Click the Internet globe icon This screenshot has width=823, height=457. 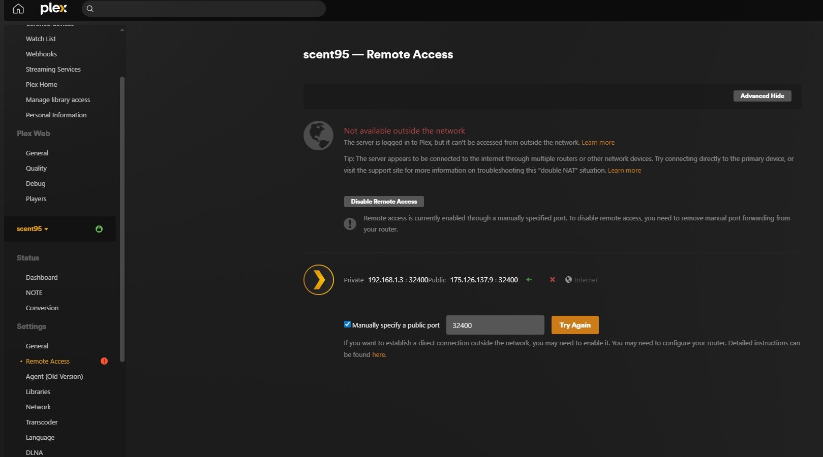tap(568, 280)
